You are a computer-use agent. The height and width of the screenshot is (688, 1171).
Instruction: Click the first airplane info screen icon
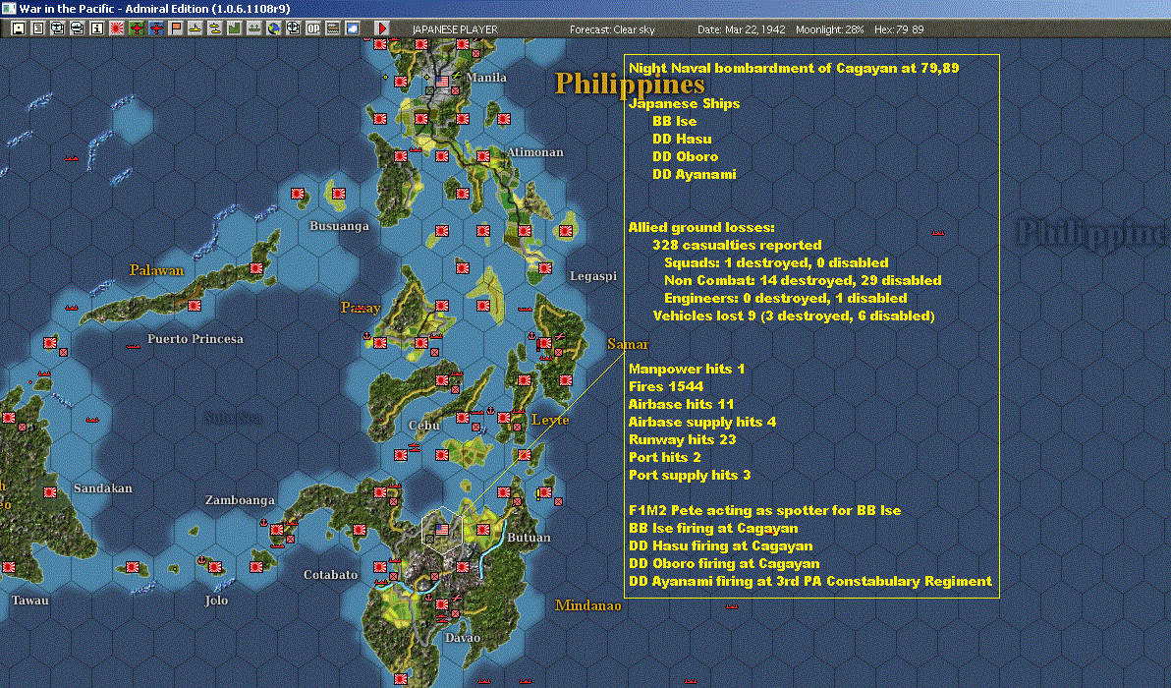58,29
